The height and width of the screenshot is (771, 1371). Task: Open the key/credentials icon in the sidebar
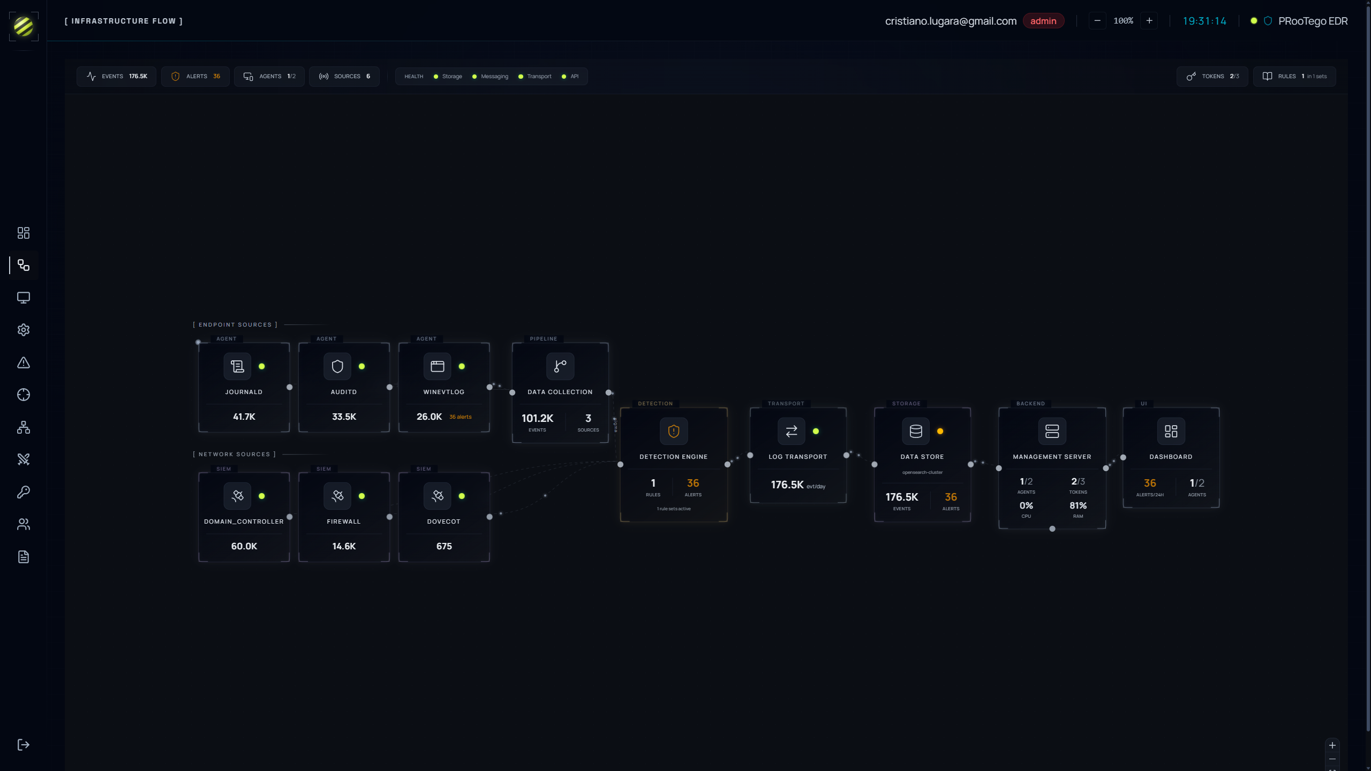24,492
